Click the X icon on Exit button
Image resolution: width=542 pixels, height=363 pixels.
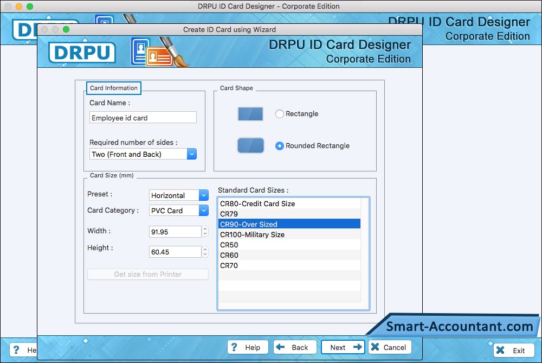[x=500, y=350]
